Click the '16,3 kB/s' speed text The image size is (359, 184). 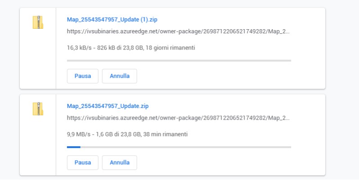click(79, 48)
